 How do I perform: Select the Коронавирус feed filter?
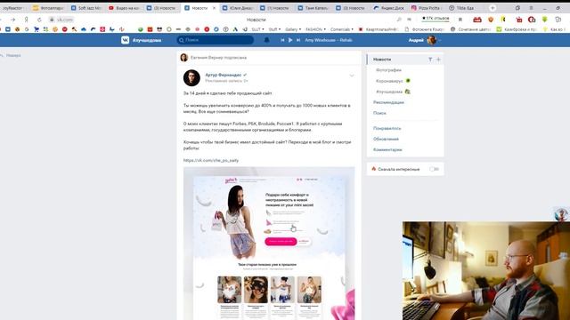[x=389, y=81]
